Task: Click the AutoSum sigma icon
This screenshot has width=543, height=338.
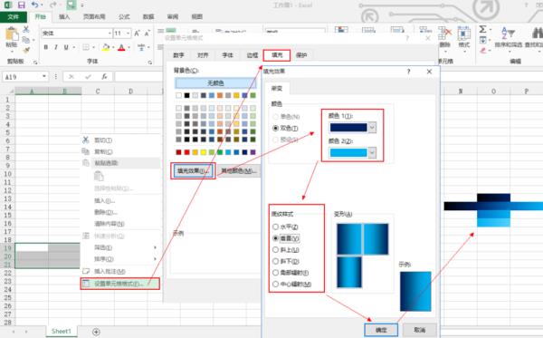Action: (482, 29)
